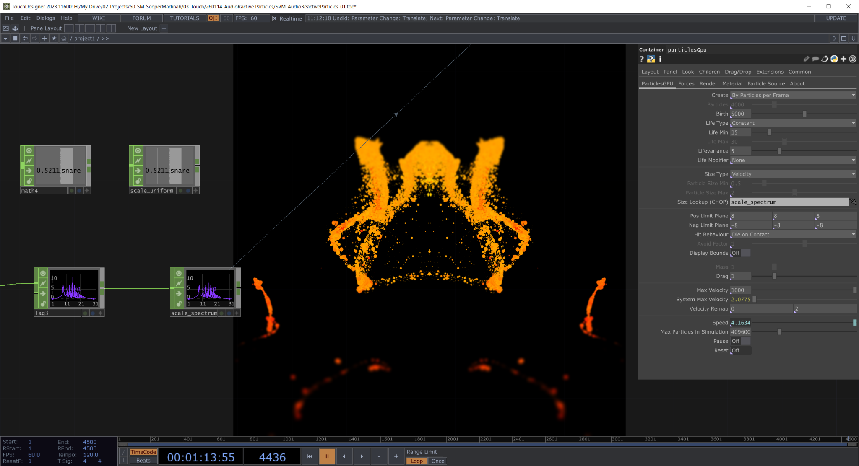The image size is (859, 466).
Task: Expand the Hit Behaviour dropdown
Action: (793, 235)
